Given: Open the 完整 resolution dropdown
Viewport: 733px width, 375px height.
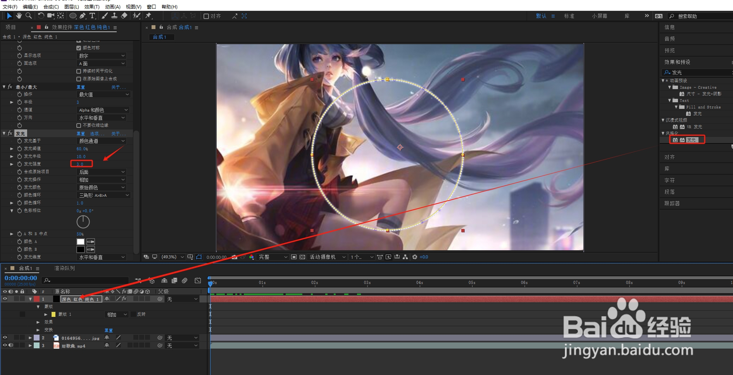Looking at the screenshot, I should 273,257.
